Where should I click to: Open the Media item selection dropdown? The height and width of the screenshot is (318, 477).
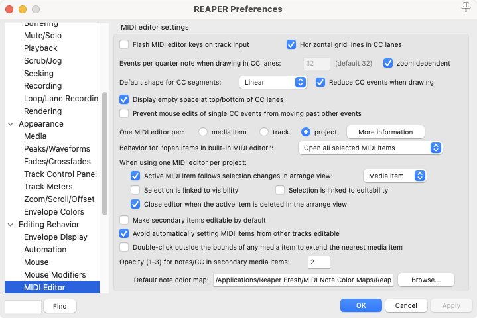(x=394, y=176)
